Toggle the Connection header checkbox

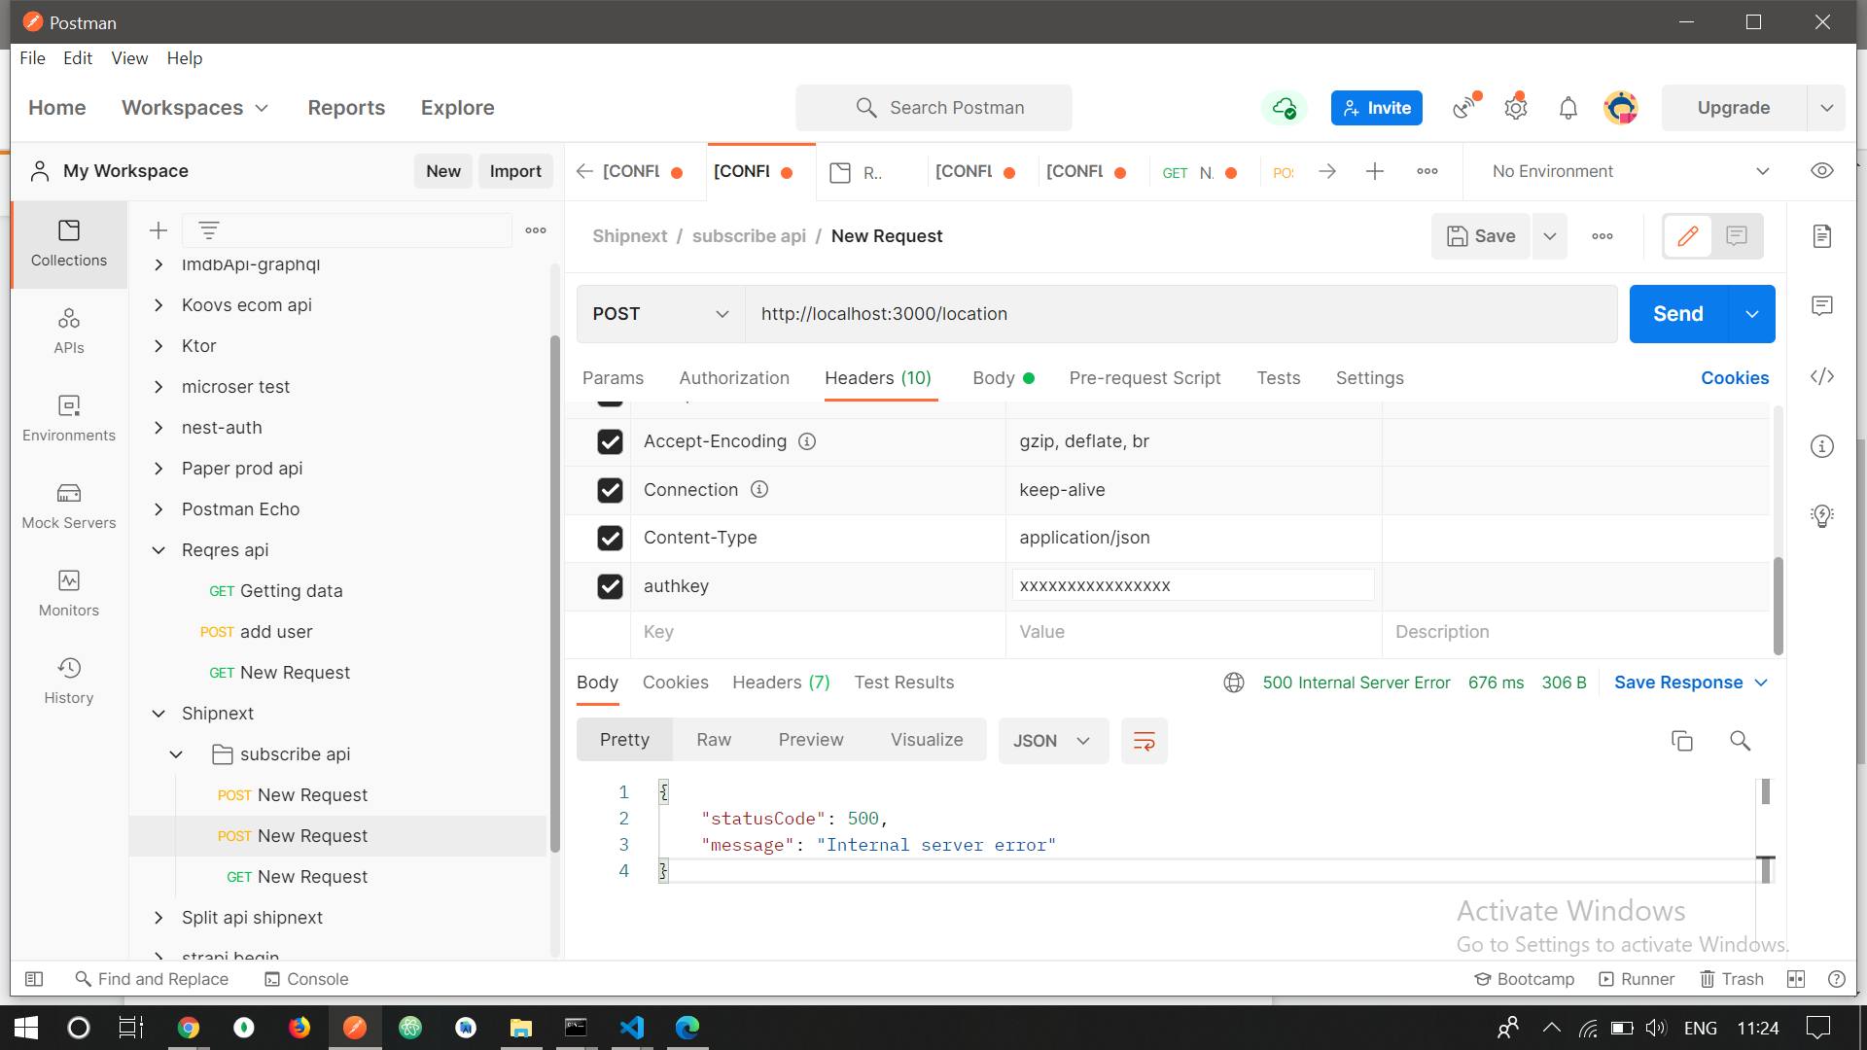(x=612, y=488)
